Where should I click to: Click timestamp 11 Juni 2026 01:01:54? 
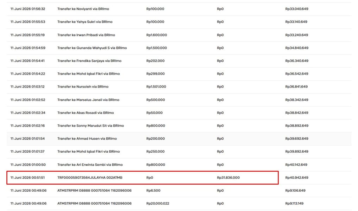(x=27, y=139)
